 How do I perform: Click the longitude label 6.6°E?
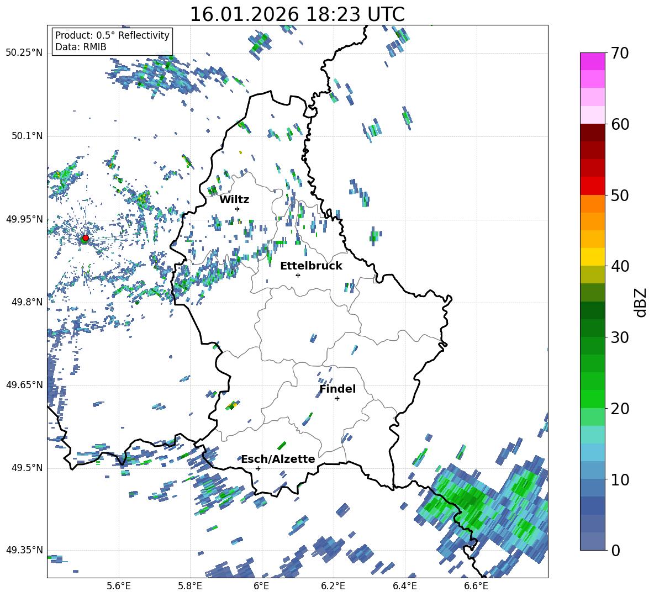click(x=476, y=586)
